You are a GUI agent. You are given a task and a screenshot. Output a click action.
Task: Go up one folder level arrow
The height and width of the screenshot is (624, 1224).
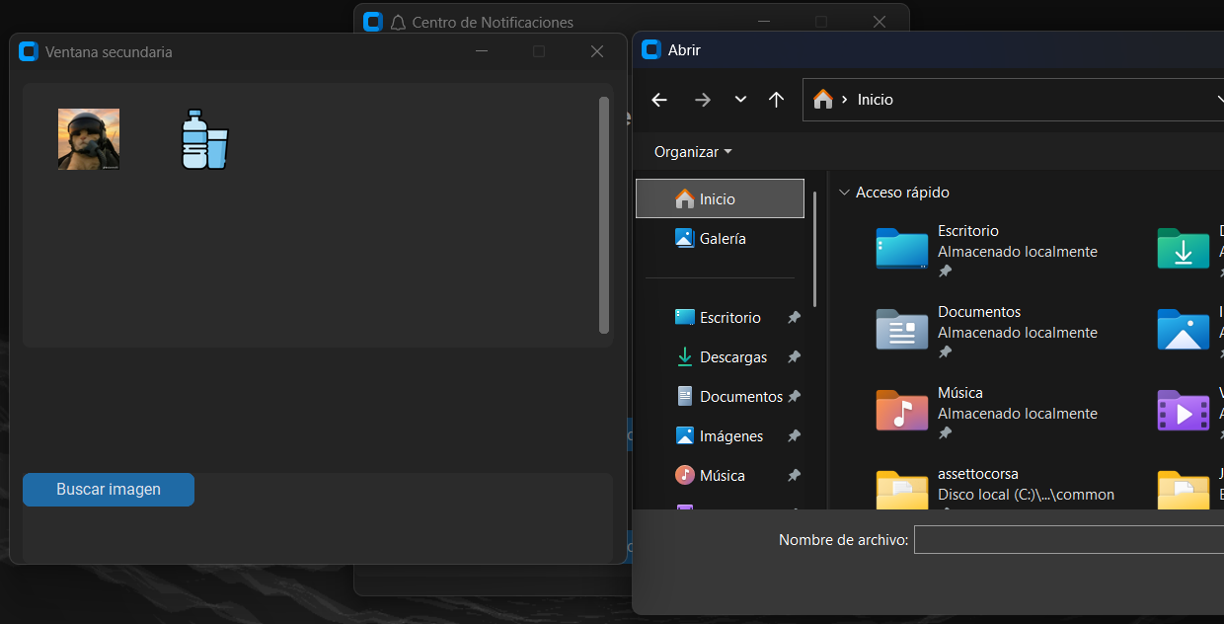[776, 100]
